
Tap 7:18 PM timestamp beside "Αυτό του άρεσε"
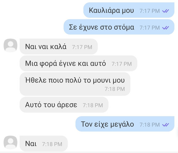coord(93,105)
